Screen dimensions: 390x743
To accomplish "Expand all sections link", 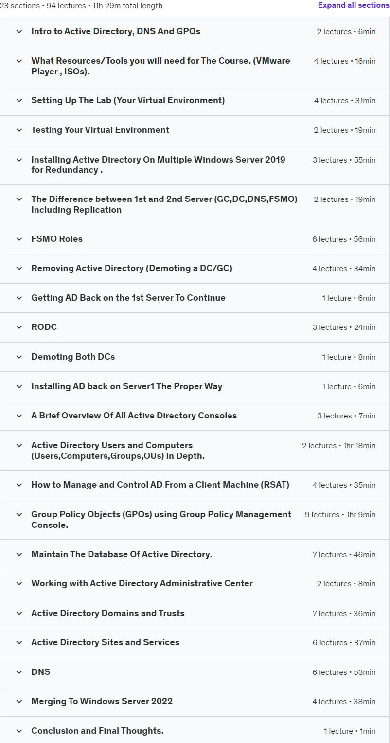I will pos(354,5).
